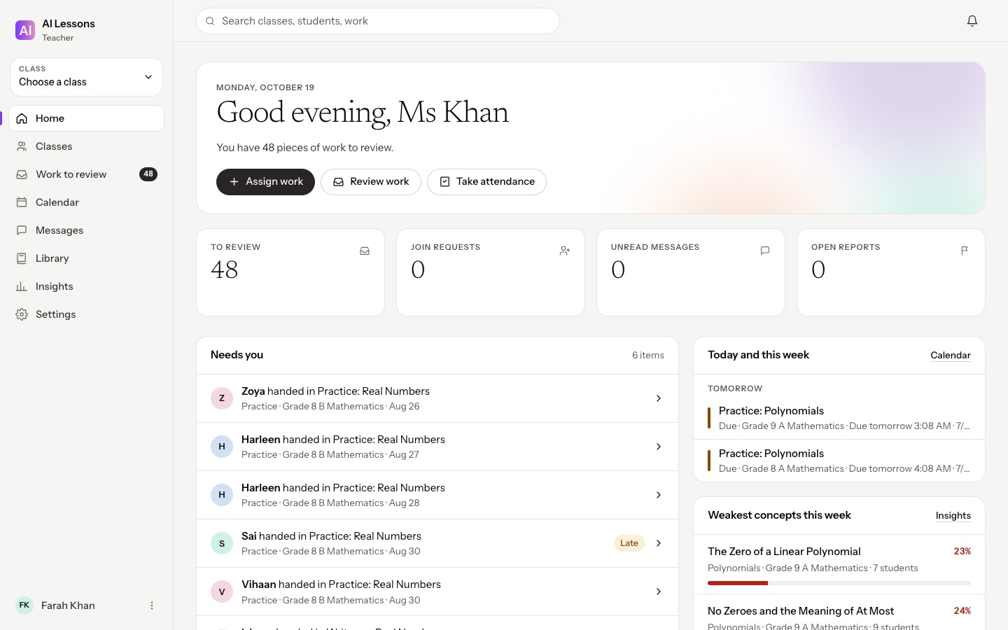Click the AI Lessons logo icon
The image size is (1008, 630).
point(25,30)
